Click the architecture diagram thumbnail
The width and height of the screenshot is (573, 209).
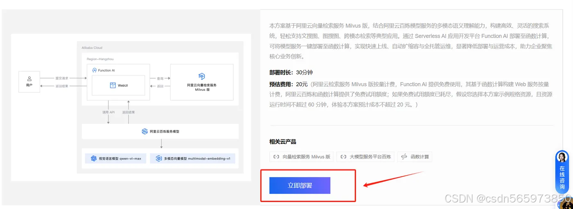(131, 107)
